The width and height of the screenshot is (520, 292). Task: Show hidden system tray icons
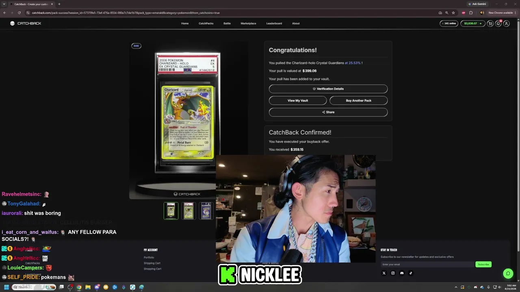456,287
